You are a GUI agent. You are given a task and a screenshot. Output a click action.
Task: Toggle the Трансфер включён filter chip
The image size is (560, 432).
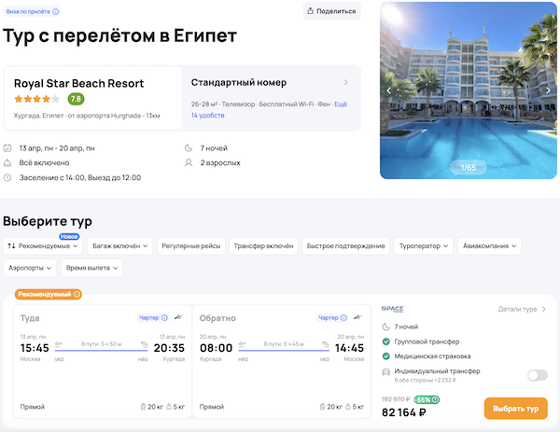[264, 246]
